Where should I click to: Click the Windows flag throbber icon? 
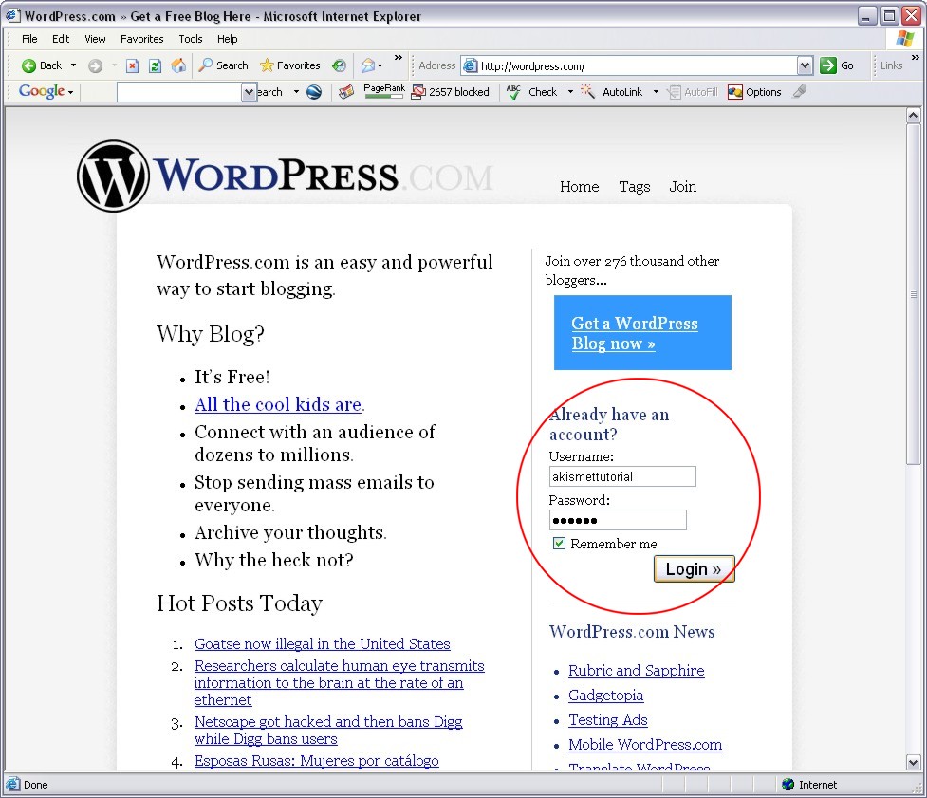tap(904, 39)
